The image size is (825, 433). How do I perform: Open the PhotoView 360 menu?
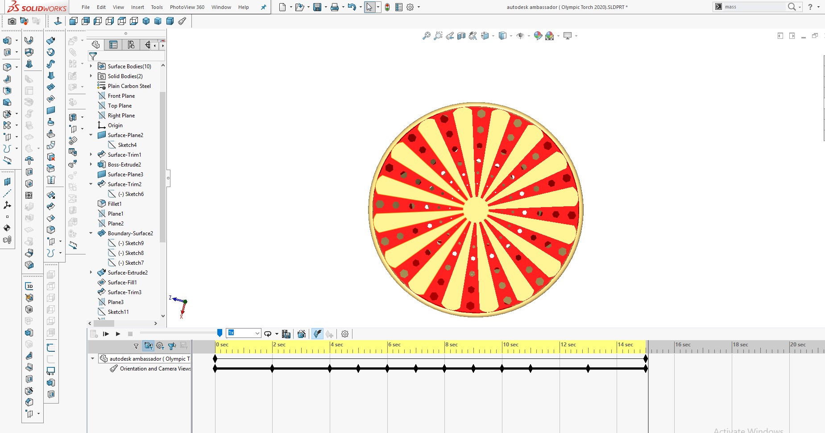187,7
